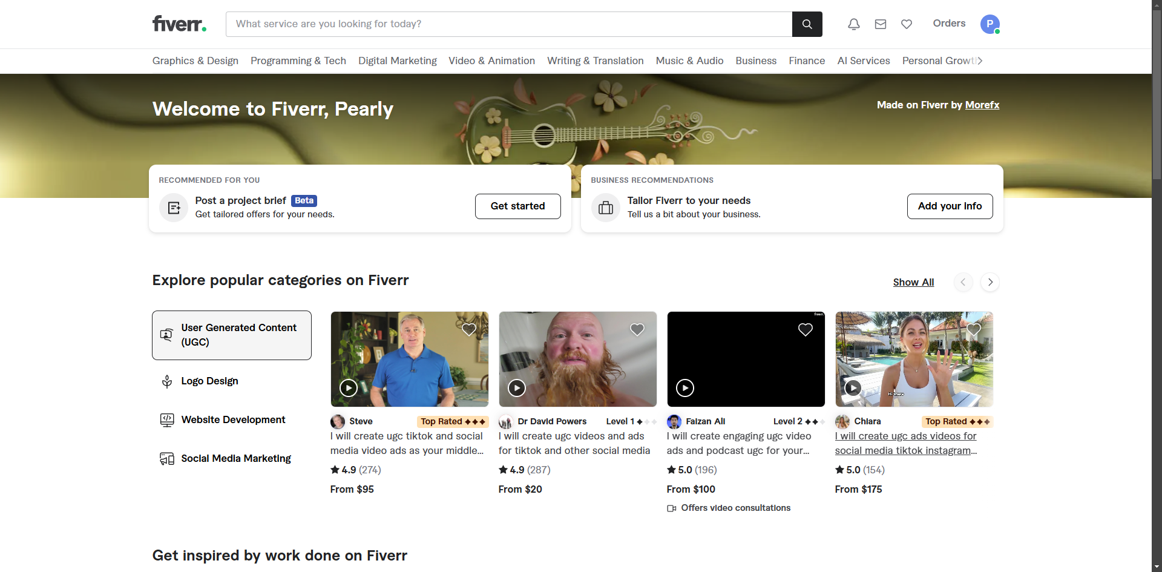1162x572 pixels.
Task: Click the Fiverr logo
Action: click(179, 24)
